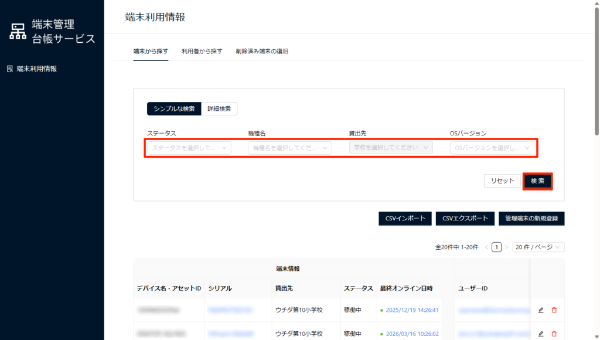Click the edit pencil icon in first row
Screen dimensions: 600x340
pos(540,310)
